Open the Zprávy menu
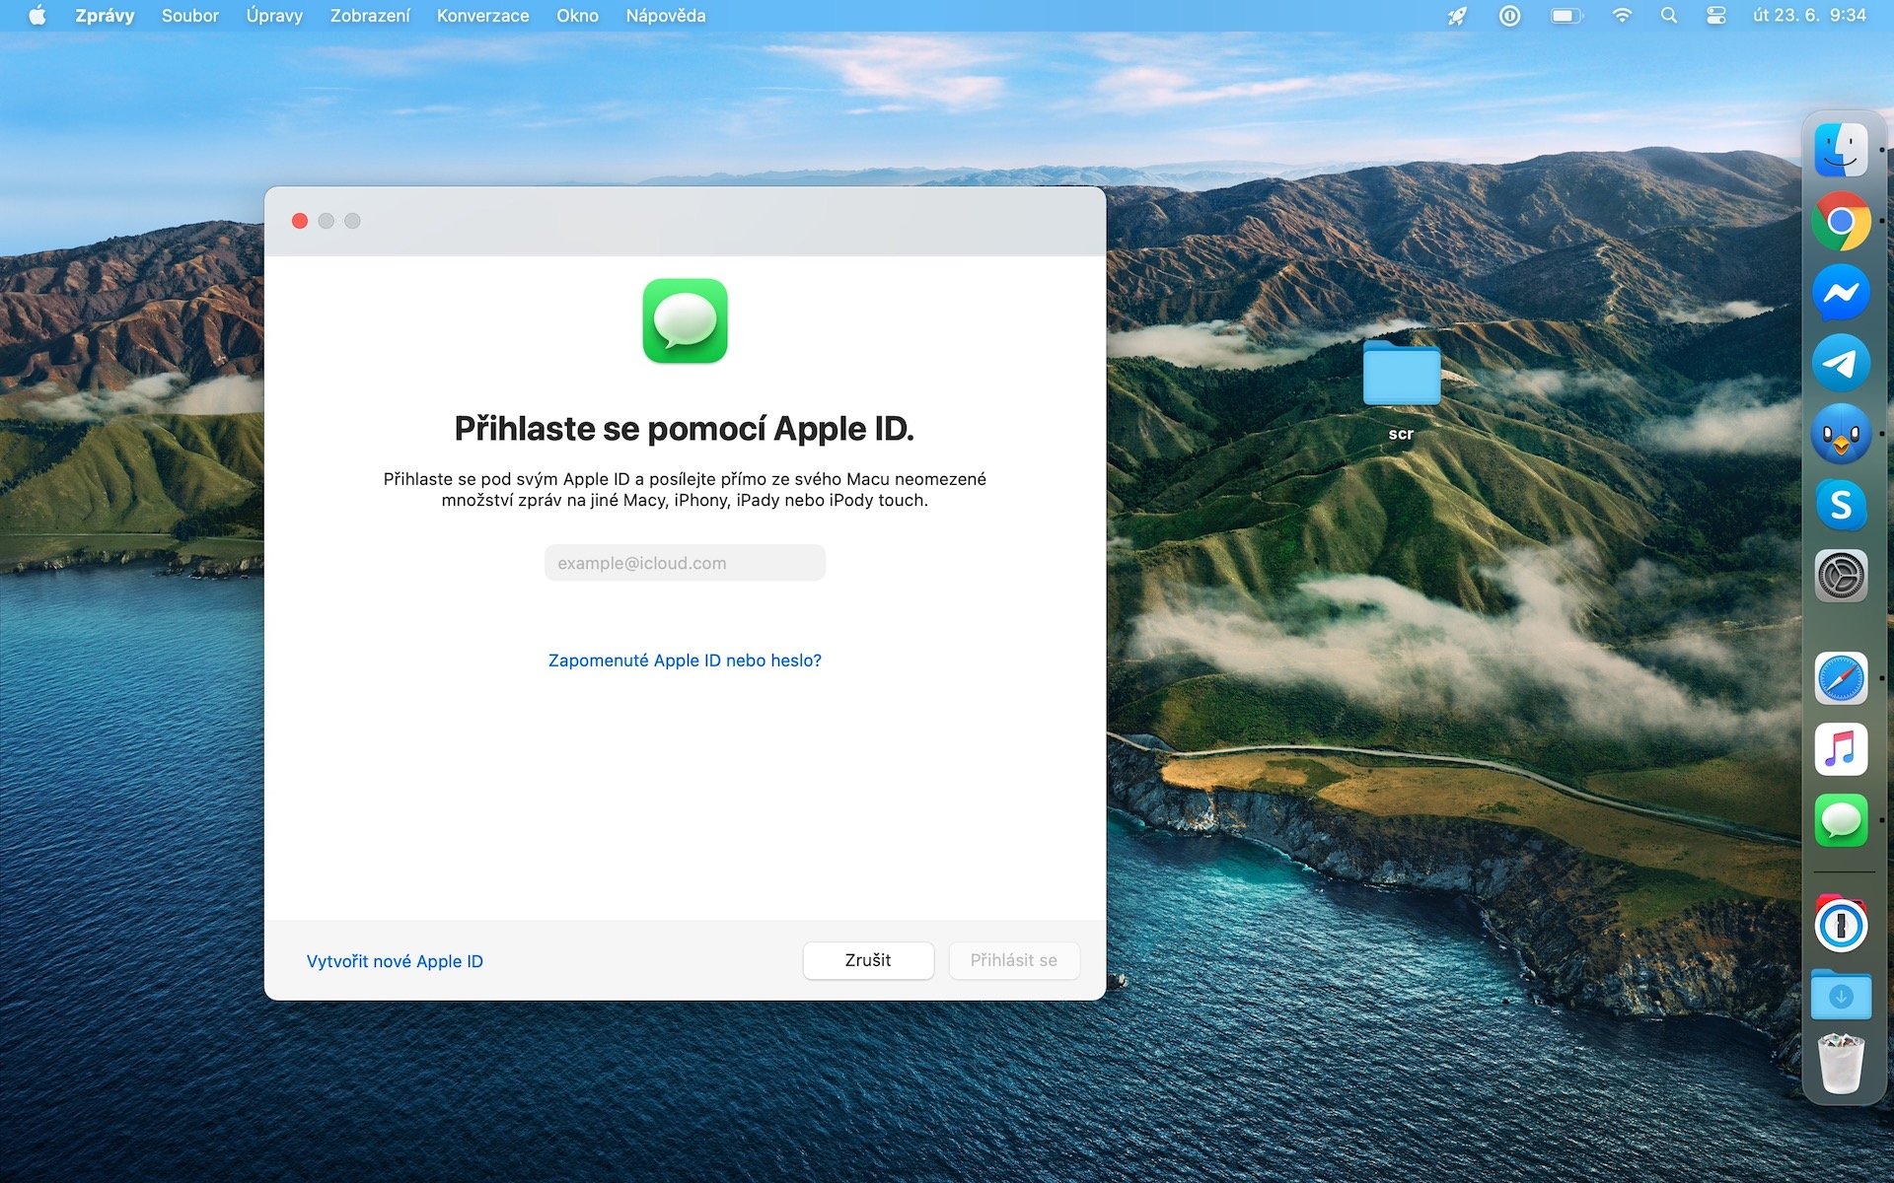Image resolution: width=1894 pixels, height=1183 pixels. pos(105,16)
